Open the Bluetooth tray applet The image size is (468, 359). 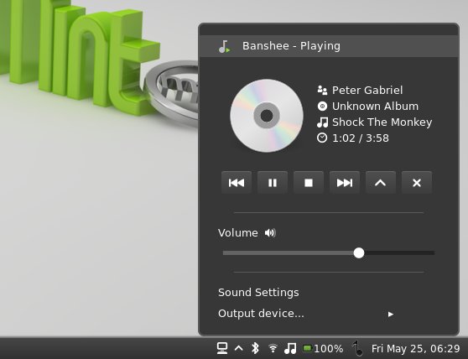[255, 348]
